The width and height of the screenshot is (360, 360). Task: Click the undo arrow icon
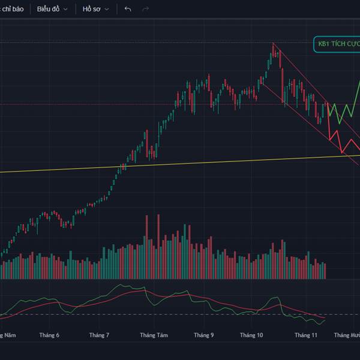click(127, 9)
